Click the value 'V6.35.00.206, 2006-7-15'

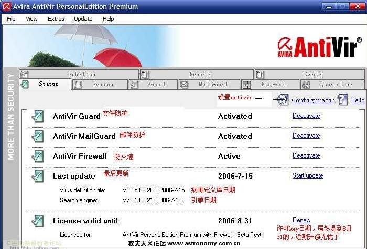coord(154,190)
